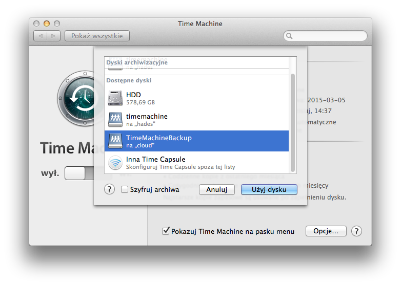Select timemachine na „hades” in available disks
Screen dimensions: 401x286
click(x=196, y=120)
